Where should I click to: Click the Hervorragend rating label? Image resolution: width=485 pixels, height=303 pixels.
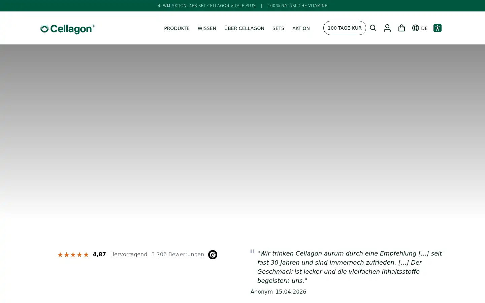[x=129, y=255]
